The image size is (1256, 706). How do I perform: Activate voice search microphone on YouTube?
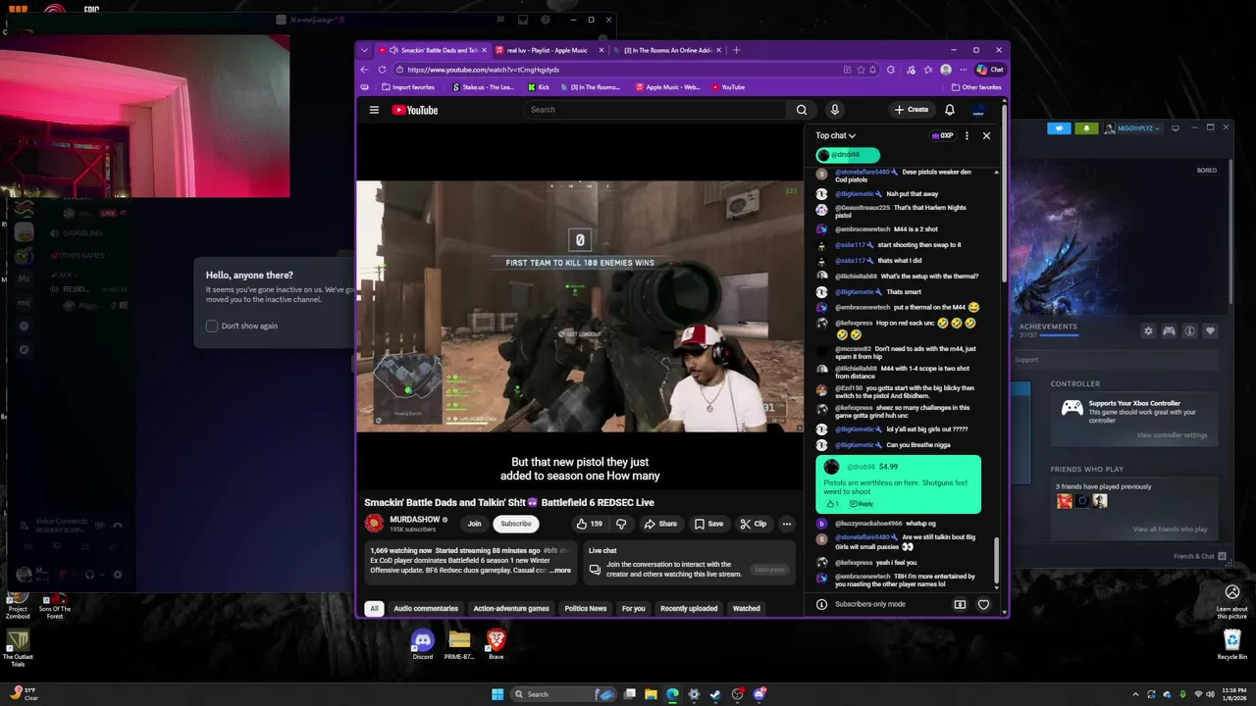point(834,110)
